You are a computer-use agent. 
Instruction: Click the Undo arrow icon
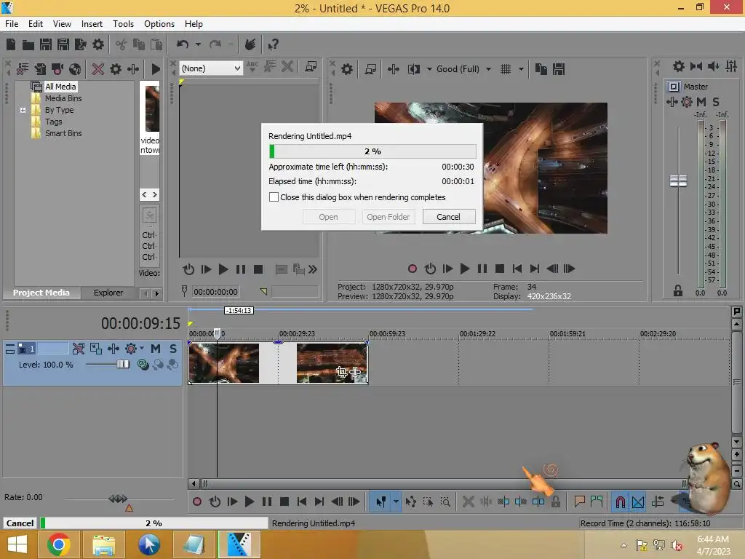(183, 44)
